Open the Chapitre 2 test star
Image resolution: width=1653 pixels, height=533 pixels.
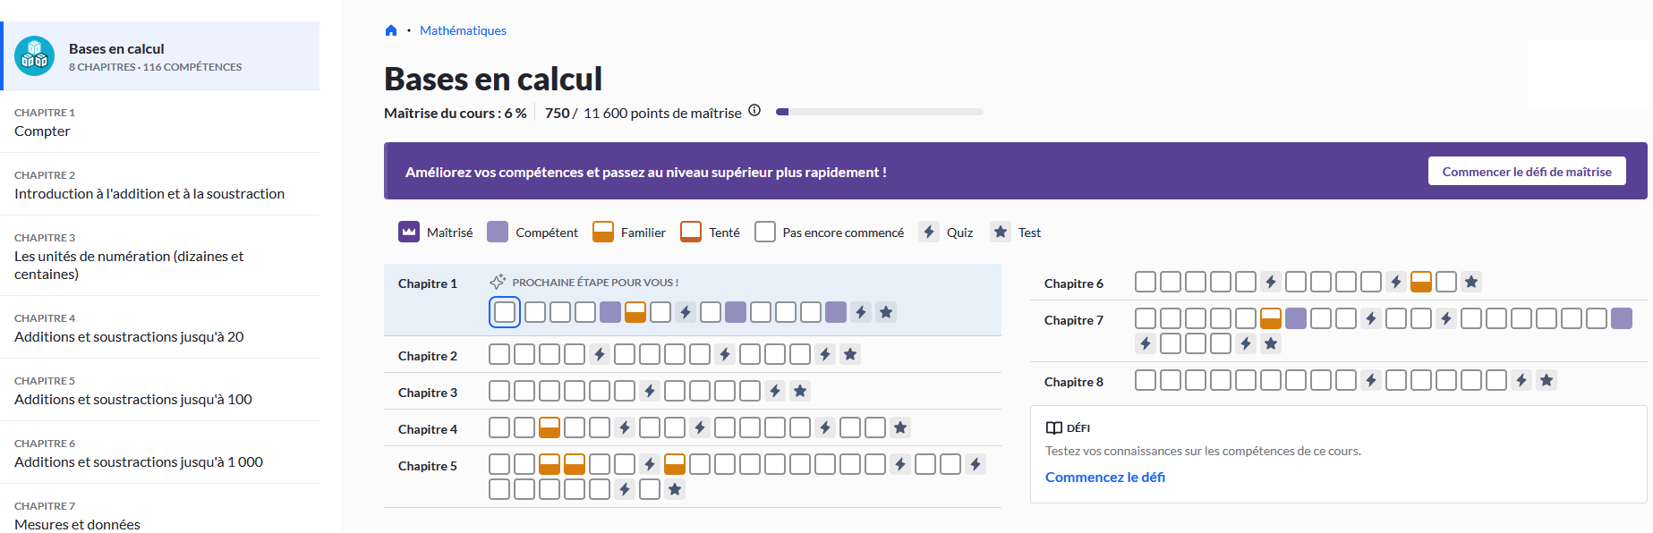[850, 354]
